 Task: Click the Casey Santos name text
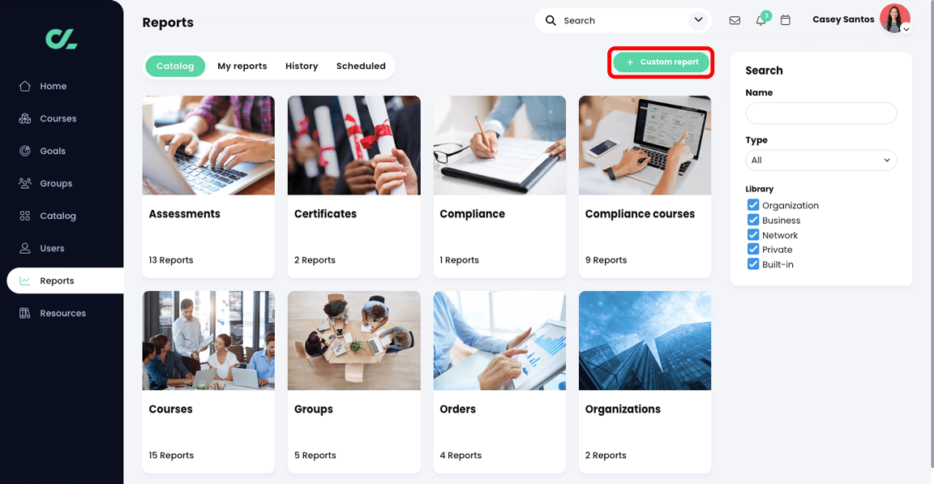843,19
